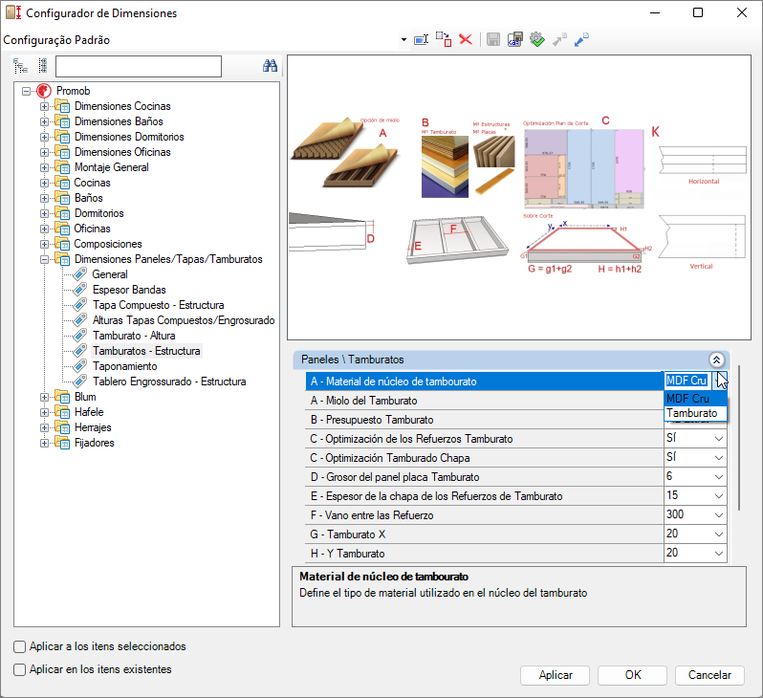763x698 pixels.
Task: Select the Baños tree item
Action: [89, 198]
